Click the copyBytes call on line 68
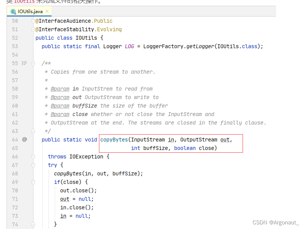The height and width of the screenshot is (229, 305). pyautogui.click(x=68, y=173)
